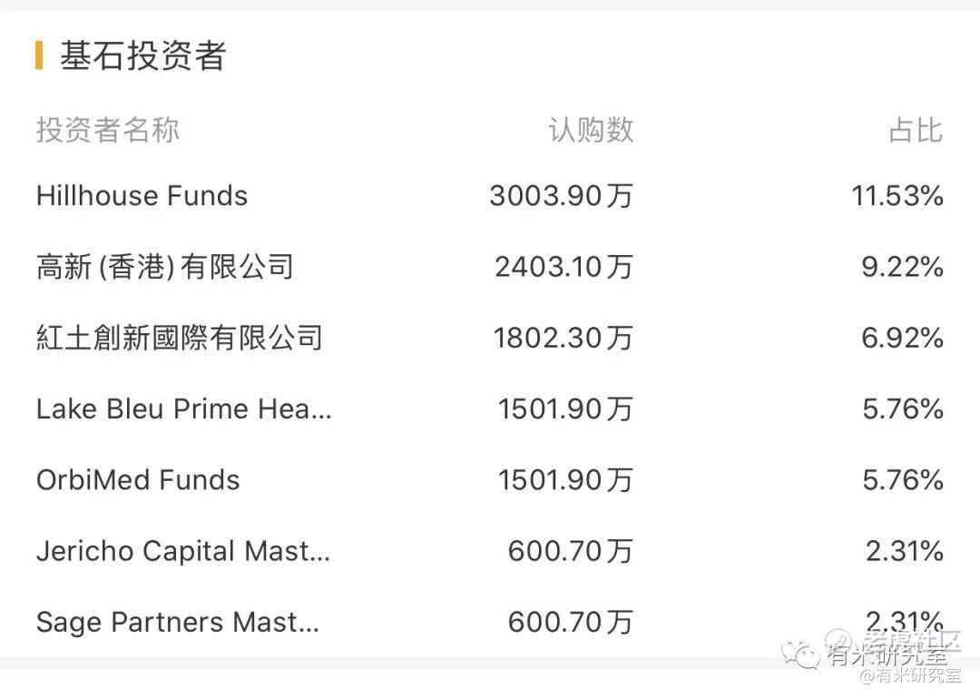Click the 投资者名称 column header
The width and height of the screenshot is (980, 698).
coord(107,130)
